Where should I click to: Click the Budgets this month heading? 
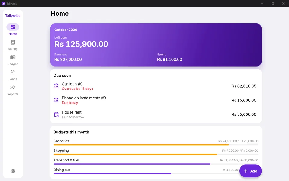71,132
